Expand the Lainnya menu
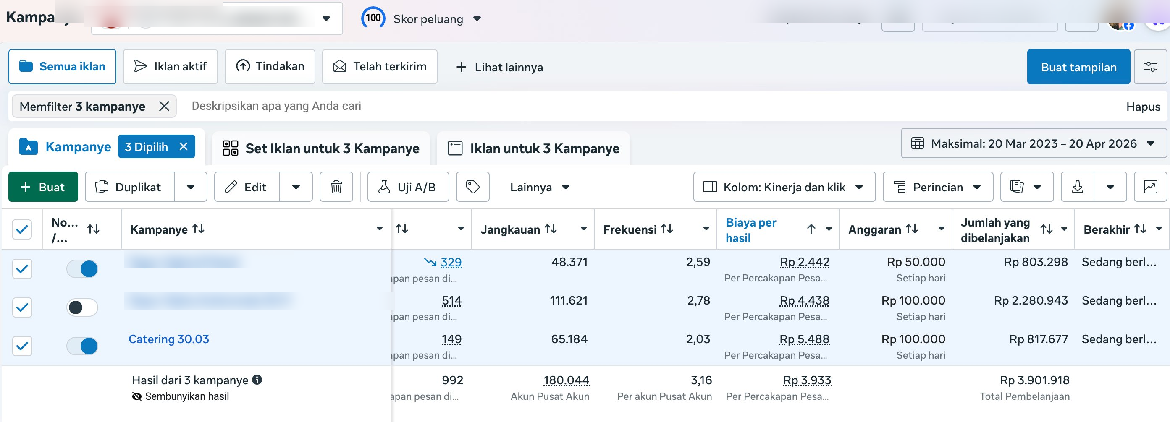1170x422 pixels. 540,187
